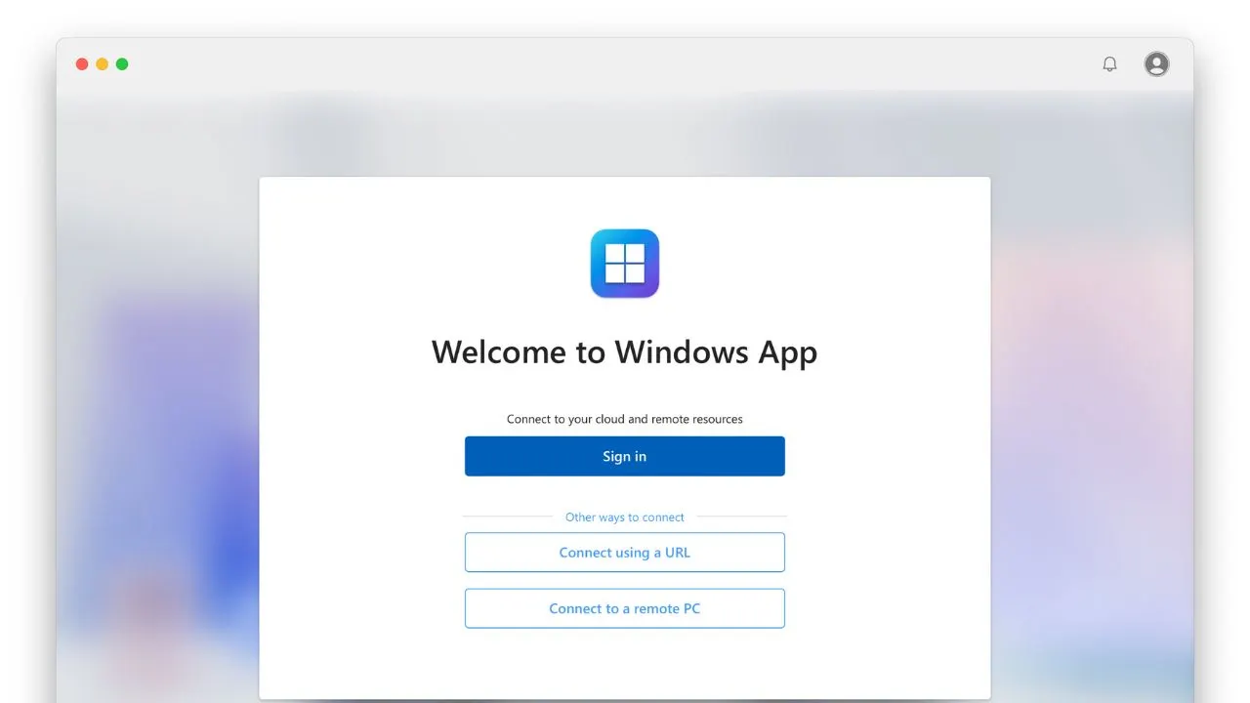1250x703 pixels.
Task: Click the divider line left of Other ways to connect
Action: 508,517
